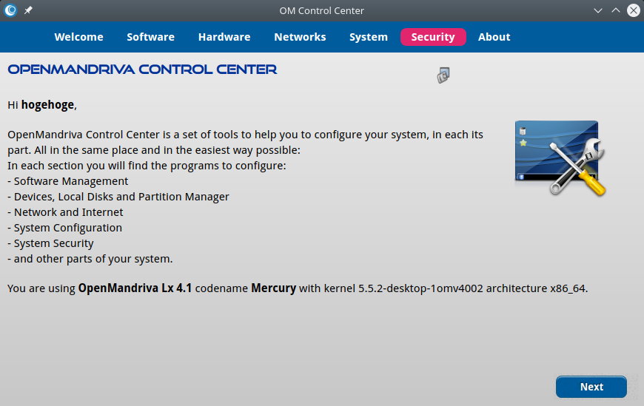
Task: Close the OM Control Center window
Action: tap(634, 10)
